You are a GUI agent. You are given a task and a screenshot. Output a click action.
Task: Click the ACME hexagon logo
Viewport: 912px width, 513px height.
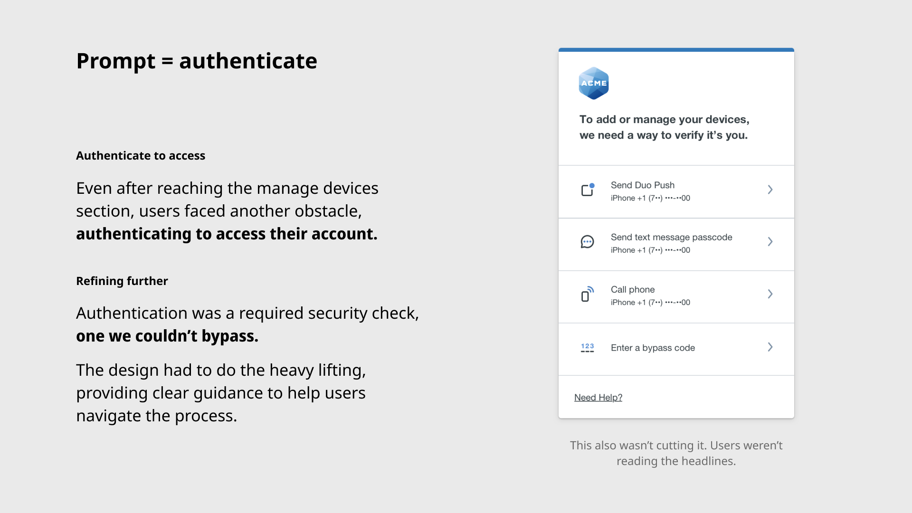[x=594, y=83]
